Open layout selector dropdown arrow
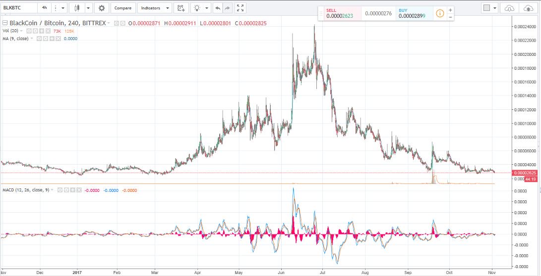 (495, 8)
